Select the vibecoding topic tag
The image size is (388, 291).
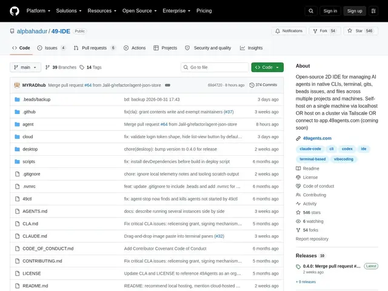coord(344,159)
